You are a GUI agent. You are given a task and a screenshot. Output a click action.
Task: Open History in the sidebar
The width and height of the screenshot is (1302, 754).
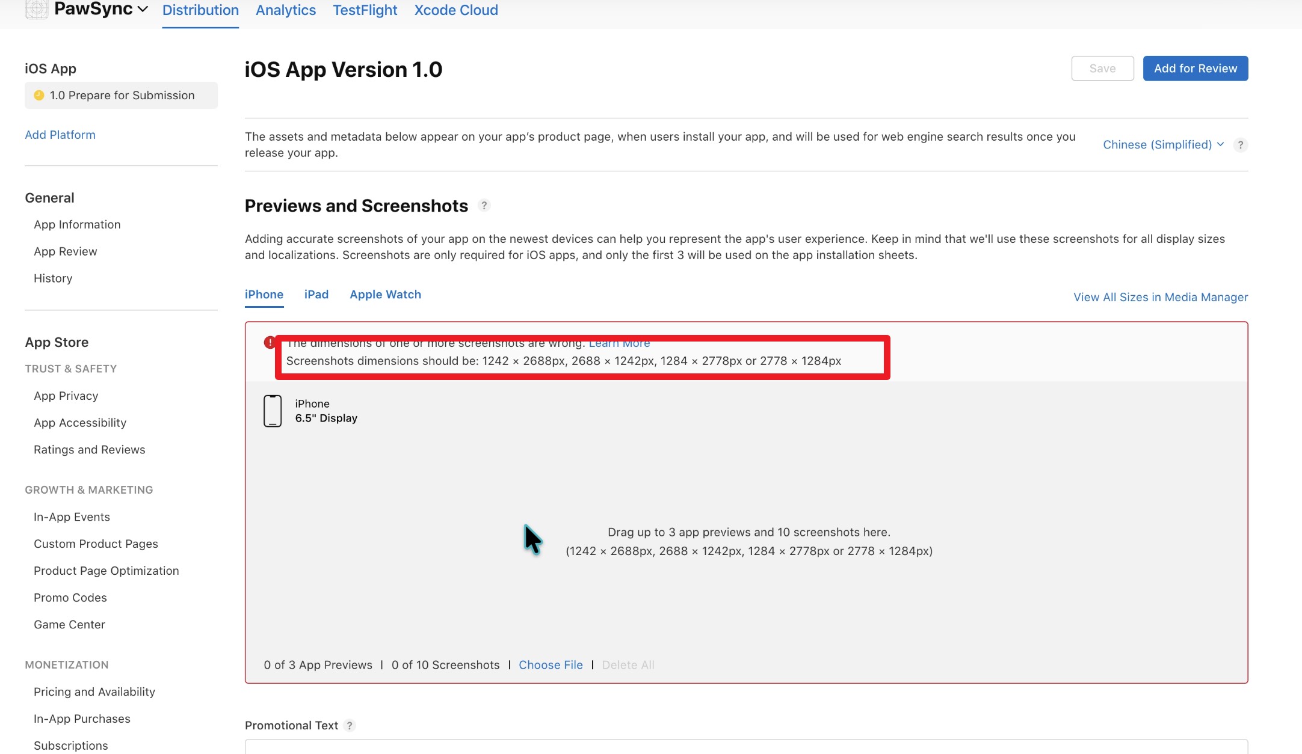click(53, 278)
